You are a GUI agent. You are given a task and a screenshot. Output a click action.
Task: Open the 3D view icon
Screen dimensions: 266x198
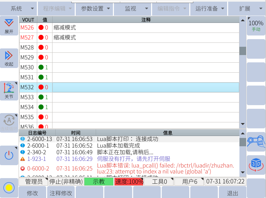[256, 164]
